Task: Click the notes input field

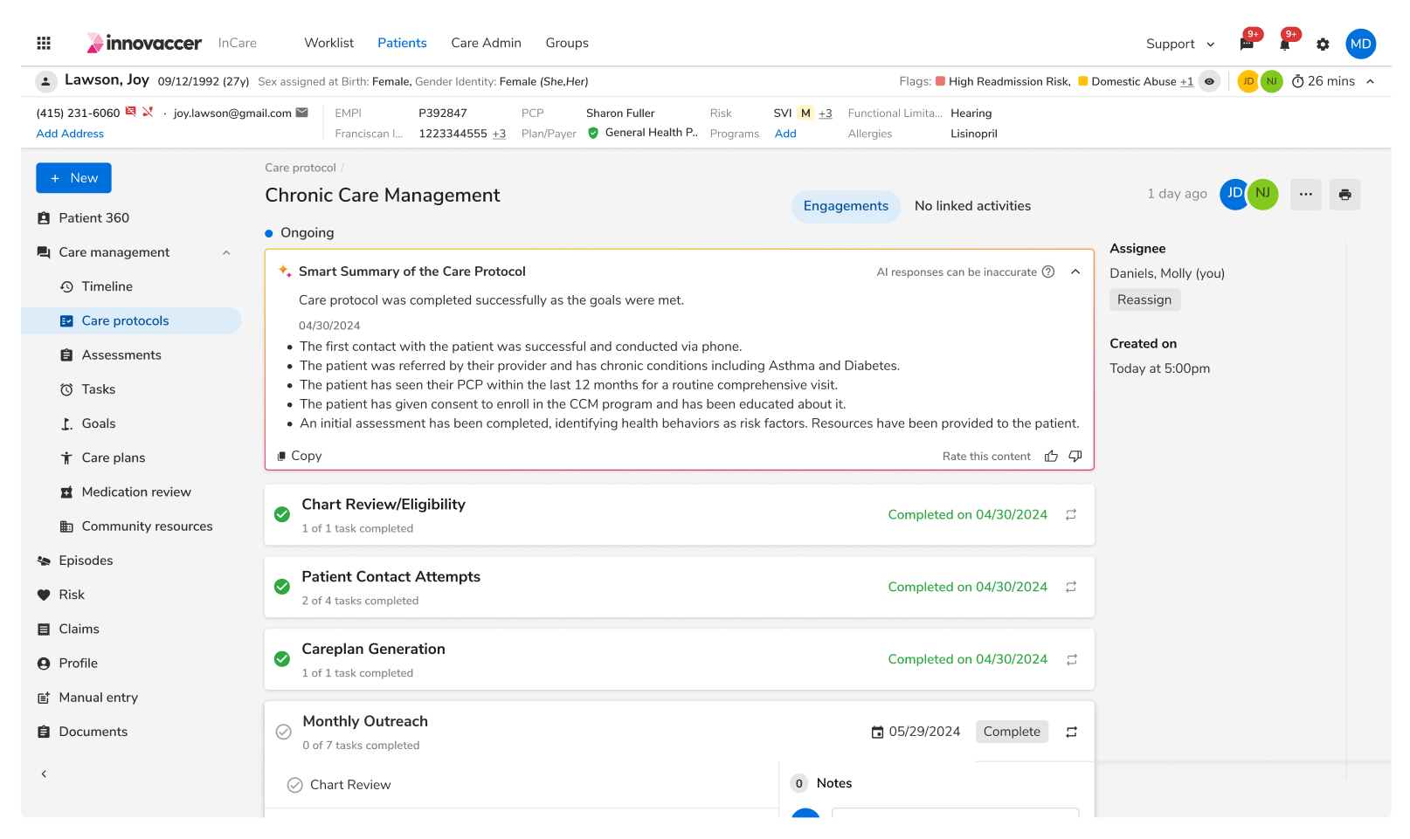Action: pos(955,813)
